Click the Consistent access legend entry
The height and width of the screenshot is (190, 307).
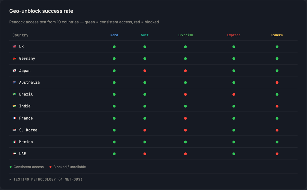tap(27, 167)
